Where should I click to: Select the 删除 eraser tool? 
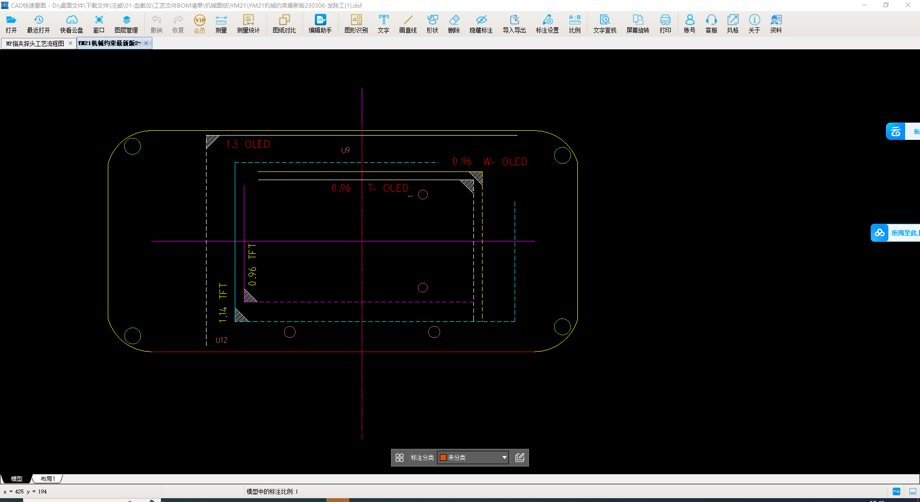click(x=454, y=23)
